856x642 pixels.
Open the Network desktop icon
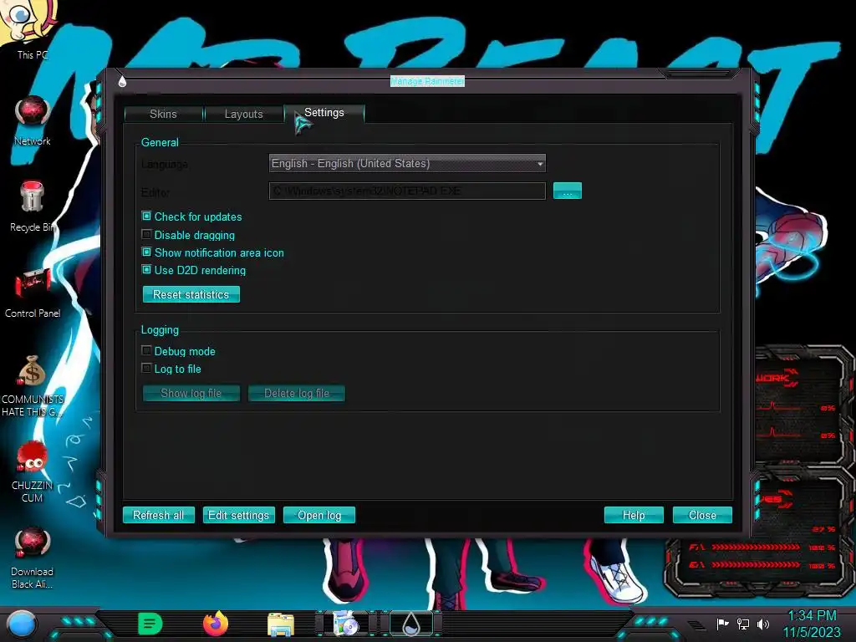[x=33, y=121]
